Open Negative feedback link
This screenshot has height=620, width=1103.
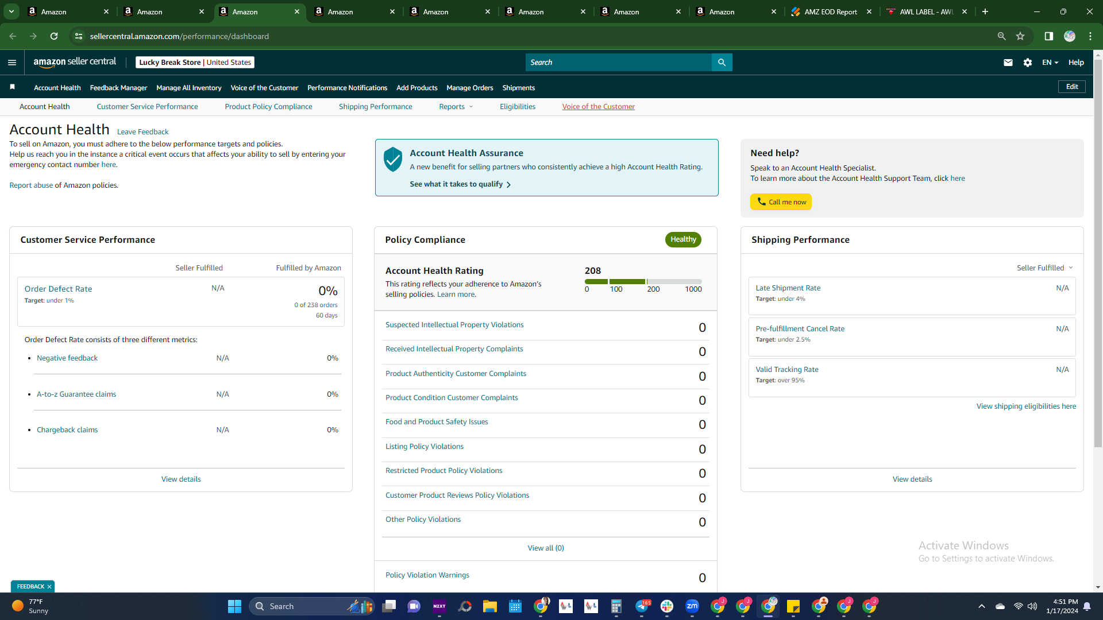click(x=67, y=358)
